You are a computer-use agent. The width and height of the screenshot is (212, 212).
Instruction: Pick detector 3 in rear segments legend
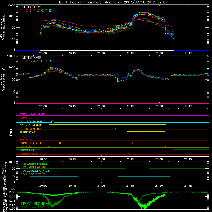tap(30, 61)
